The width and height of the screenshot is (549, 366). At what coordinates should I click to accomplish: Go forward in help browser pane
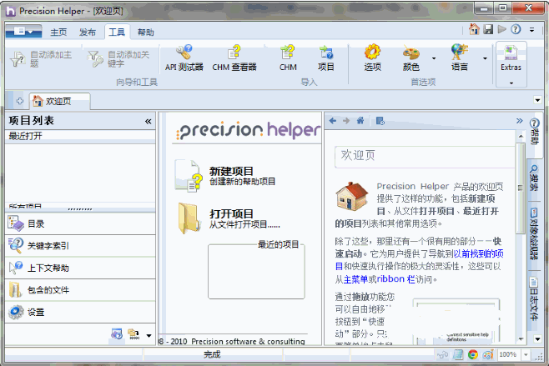click(346, 121)
